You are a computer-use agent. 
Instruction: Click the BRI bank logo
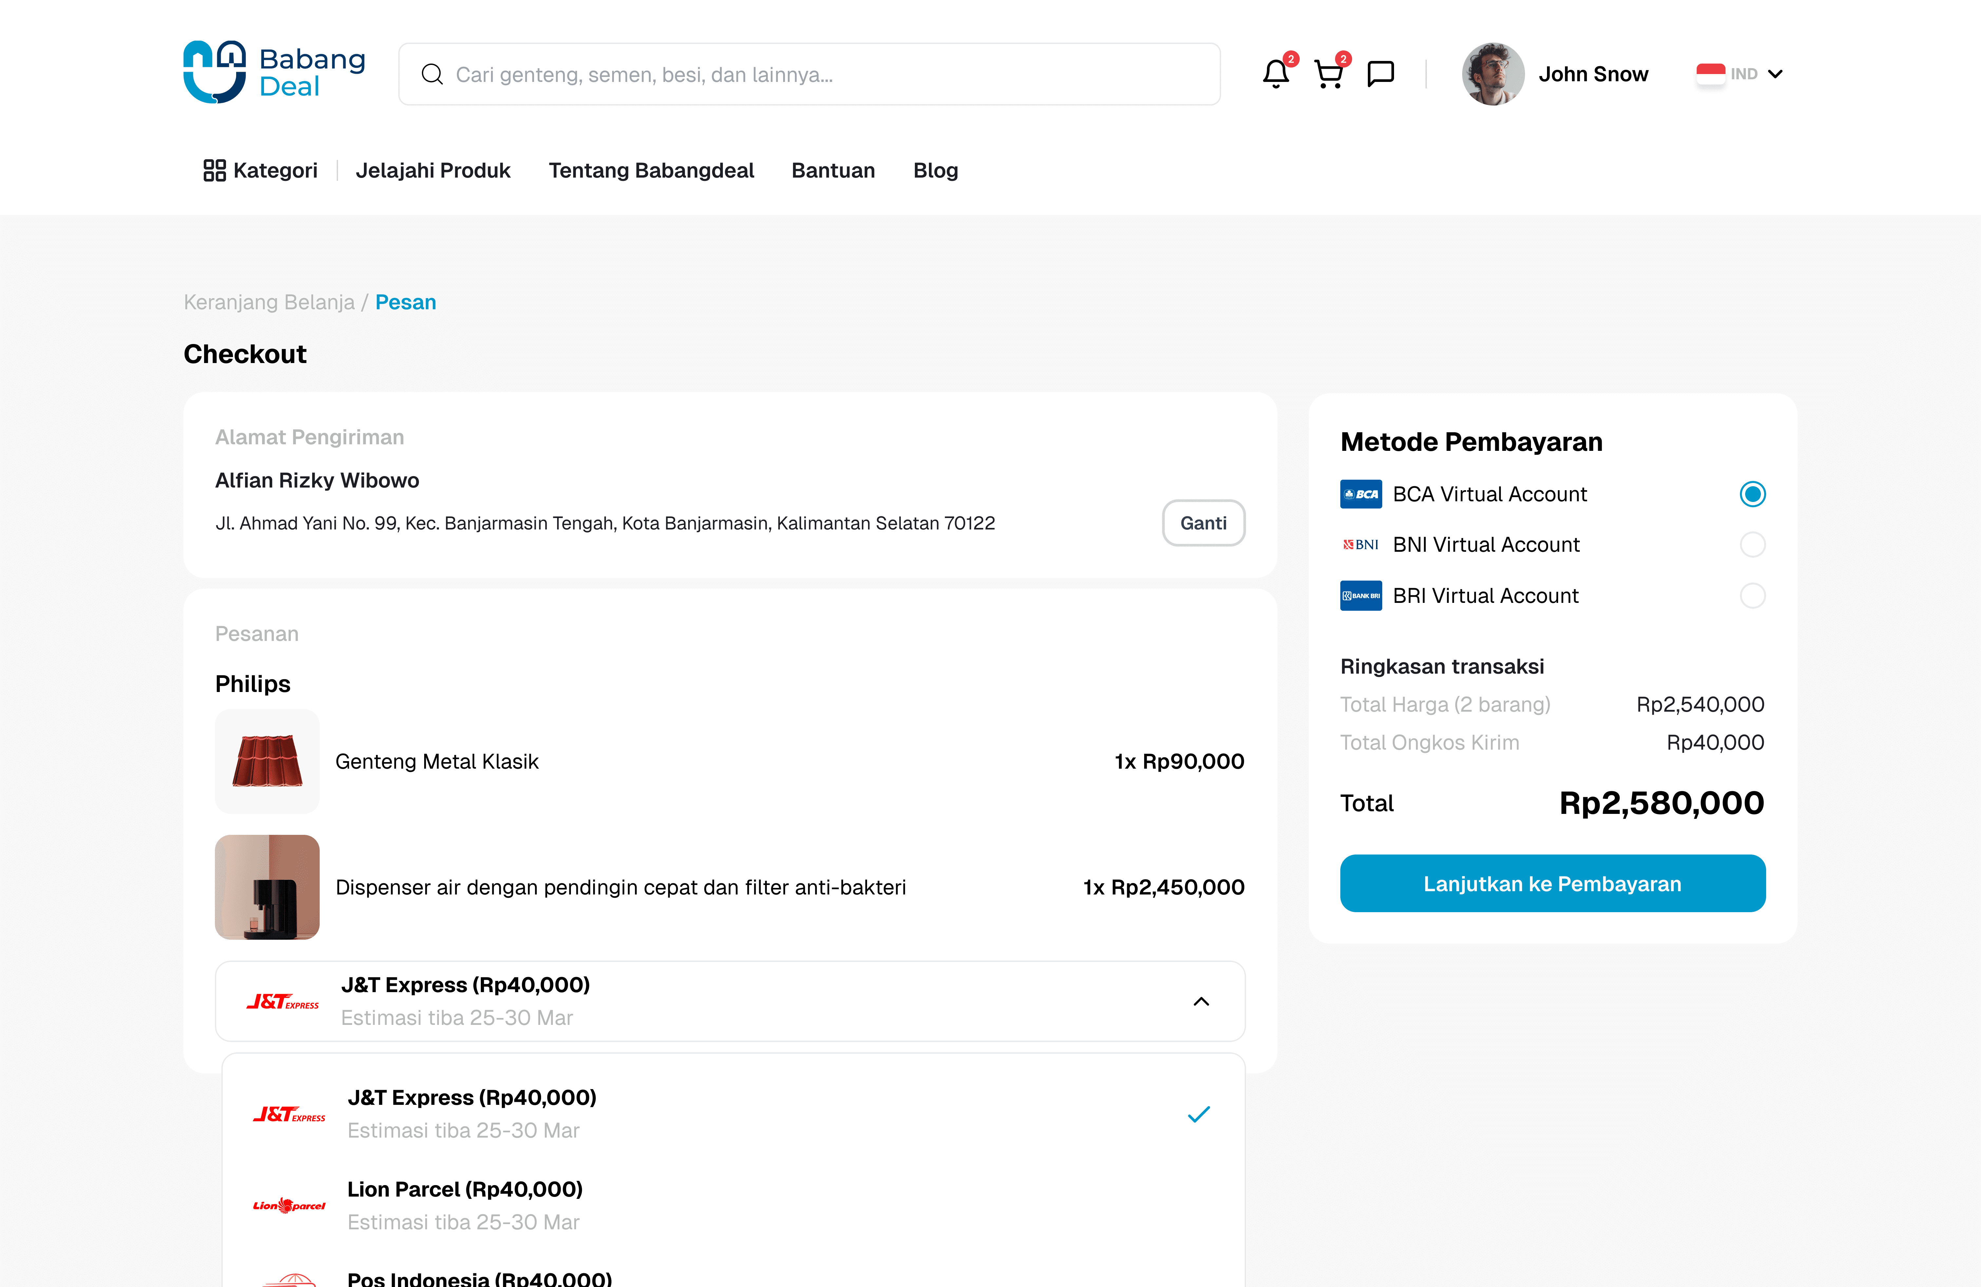(x=1361, y=595)
